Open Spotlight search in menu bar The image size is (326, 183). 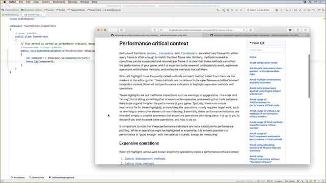[310, 2]
